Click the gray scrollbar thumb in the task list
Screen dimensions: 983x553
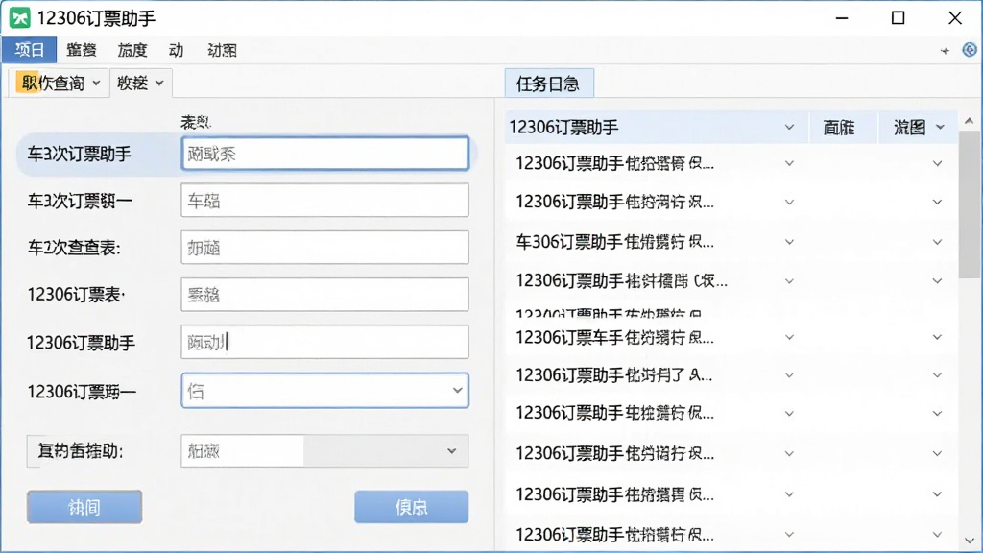point(970,205)
